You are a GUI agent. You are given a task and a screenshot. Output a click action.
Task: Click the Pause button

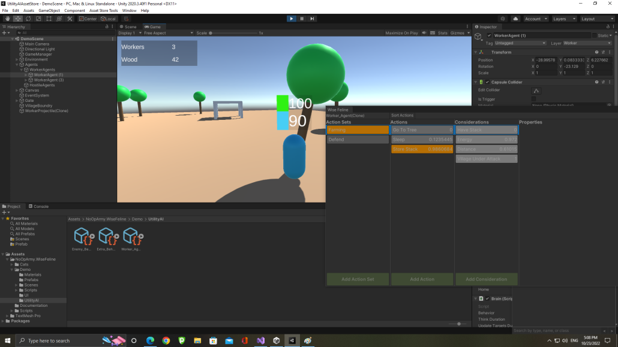(302, 19)
